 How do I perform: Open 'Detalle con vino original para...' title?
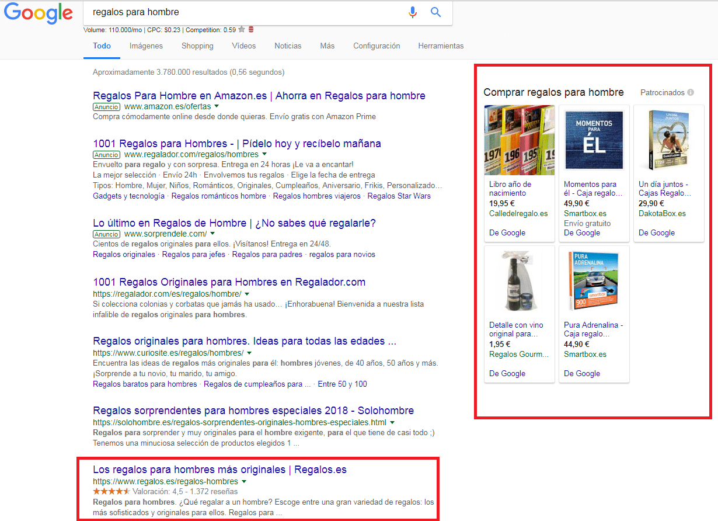pyautogui.click(x=516, y=329)
